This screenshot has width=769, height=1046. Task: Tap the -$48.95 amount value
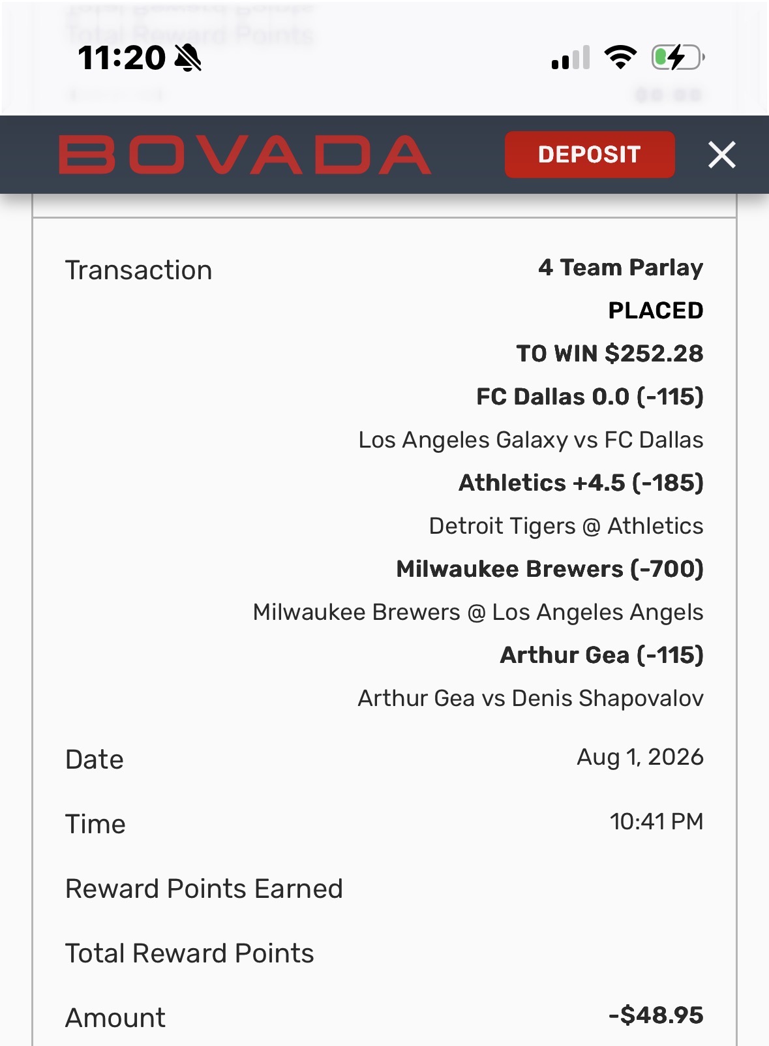(x=656, y=1015)
